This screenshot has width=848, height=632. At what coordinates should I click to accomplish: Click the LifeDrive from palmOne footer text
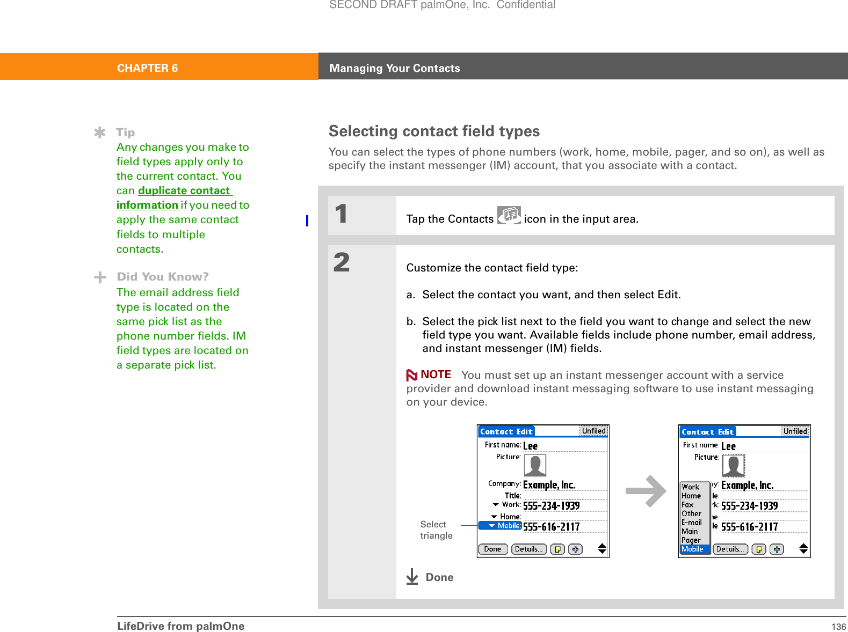(x=181, y=626)
